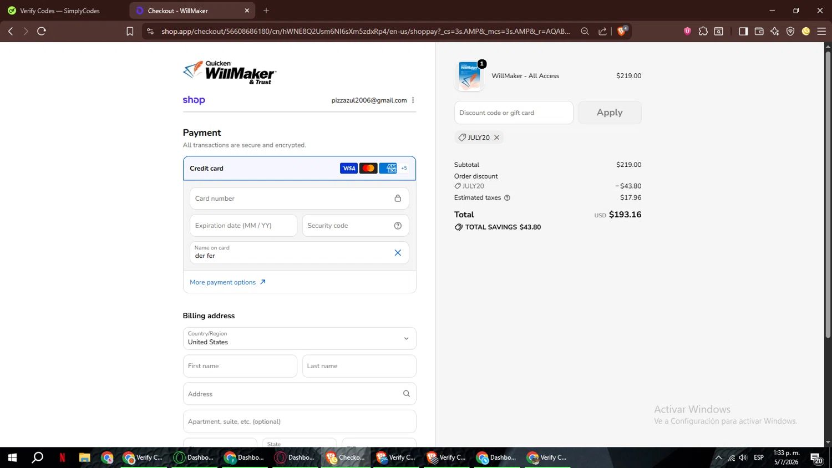Click the pizzazul2006@gmail.com email text
The width and height of the screenshot is (832, 468).
point(369,100)
